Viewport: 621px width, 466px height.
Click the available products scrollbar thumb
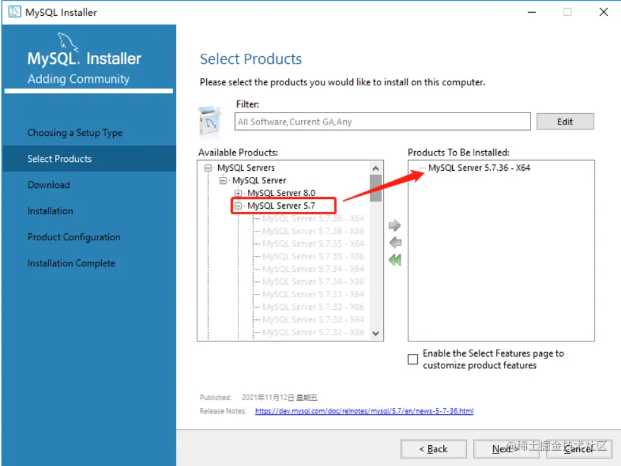(376, 188)
